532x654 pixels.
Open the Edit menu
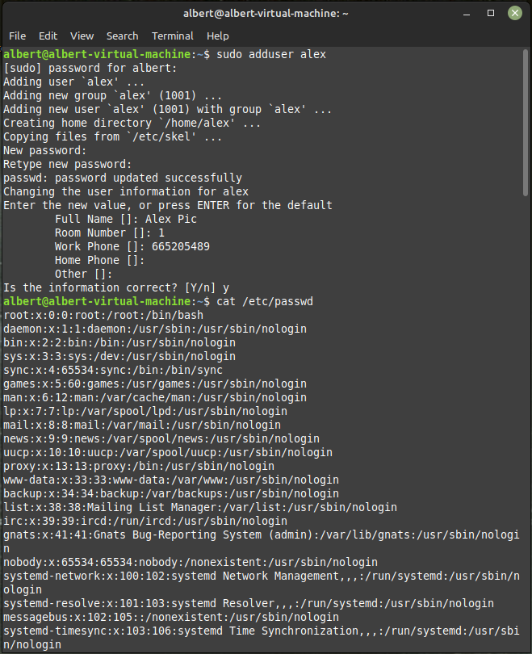[x=48, y=36]
